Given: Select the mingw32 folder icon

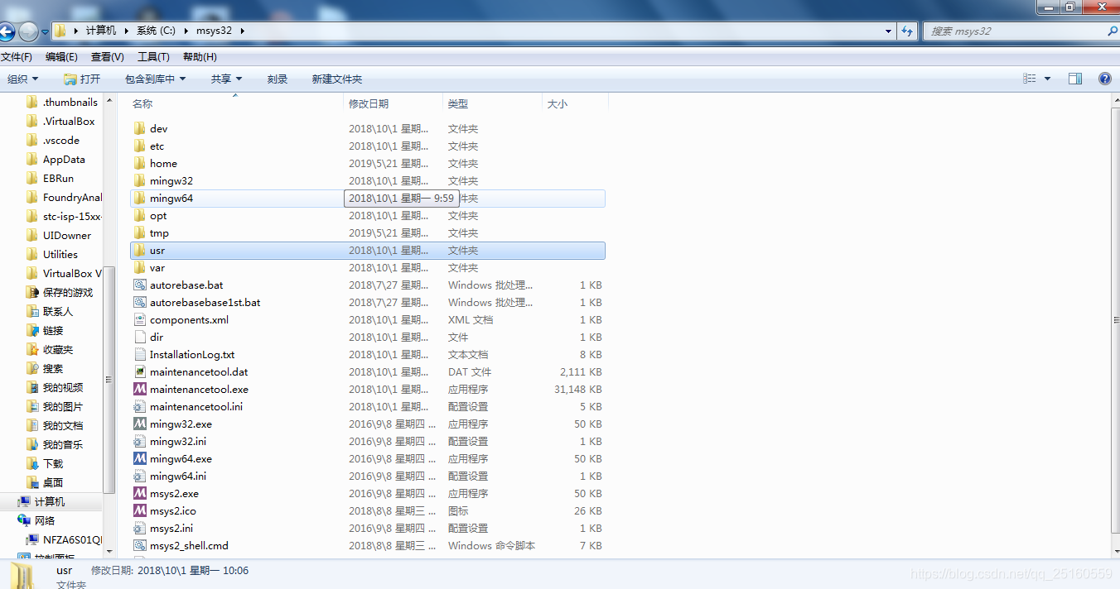Looking at the screenshot, I should (140, 180).
